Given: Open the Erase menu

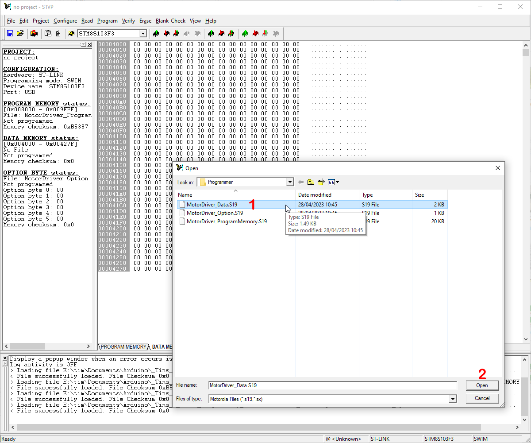Looking at the screenshot, I should 145,21.
